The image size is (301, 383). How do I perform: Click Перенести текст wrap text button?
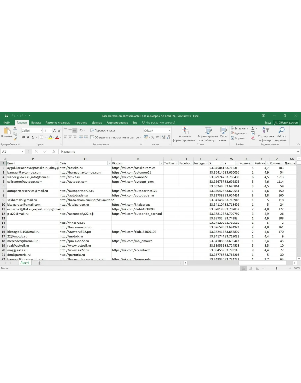[103, 130]
